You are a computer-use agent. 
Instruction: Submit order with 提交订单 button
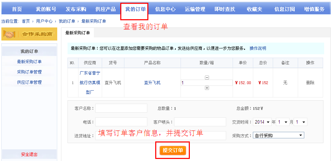(173, 150)
